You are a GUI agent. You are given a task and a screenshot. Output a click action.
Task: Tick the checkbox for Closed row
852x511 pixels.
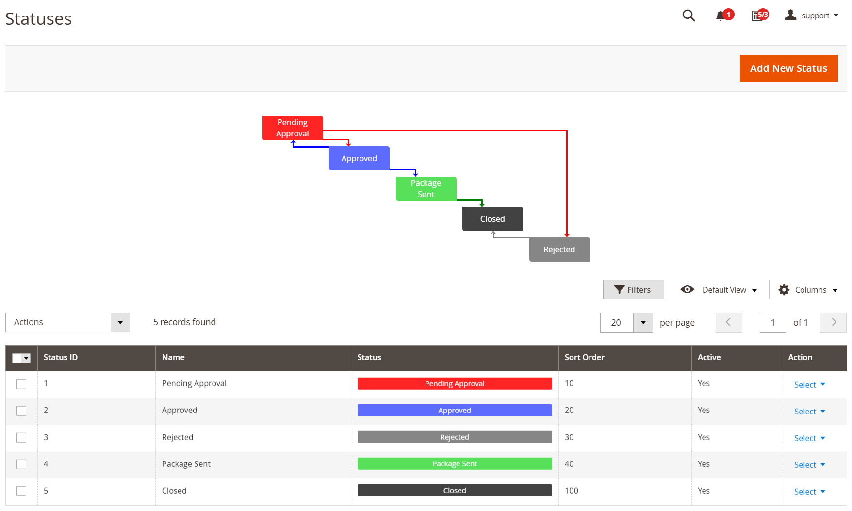point(21,491)
